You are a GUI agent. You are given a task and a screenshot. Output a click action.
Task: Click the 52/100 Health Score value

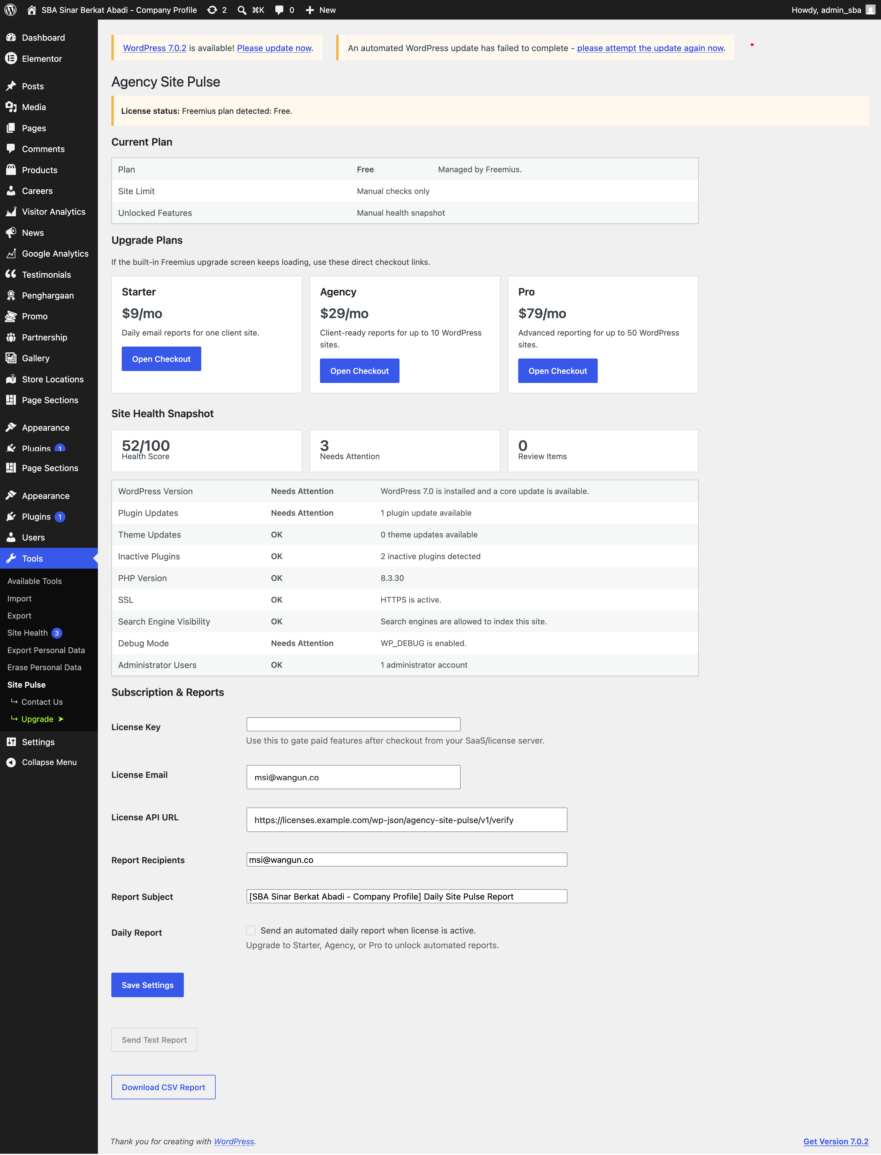pos(146,446)
